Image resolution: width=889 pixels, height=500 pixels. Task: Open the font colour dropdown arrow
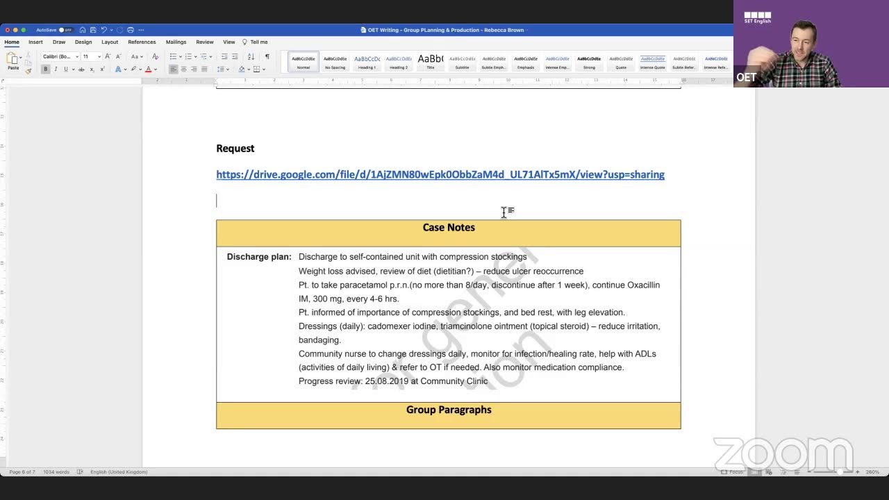154,69
